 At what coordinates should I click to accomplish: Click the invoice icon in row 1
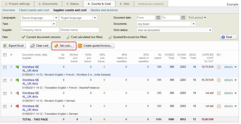(x=219, y=67)
